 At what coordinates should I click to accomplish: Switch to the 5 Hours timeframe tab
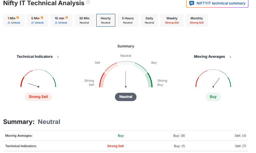128,20
